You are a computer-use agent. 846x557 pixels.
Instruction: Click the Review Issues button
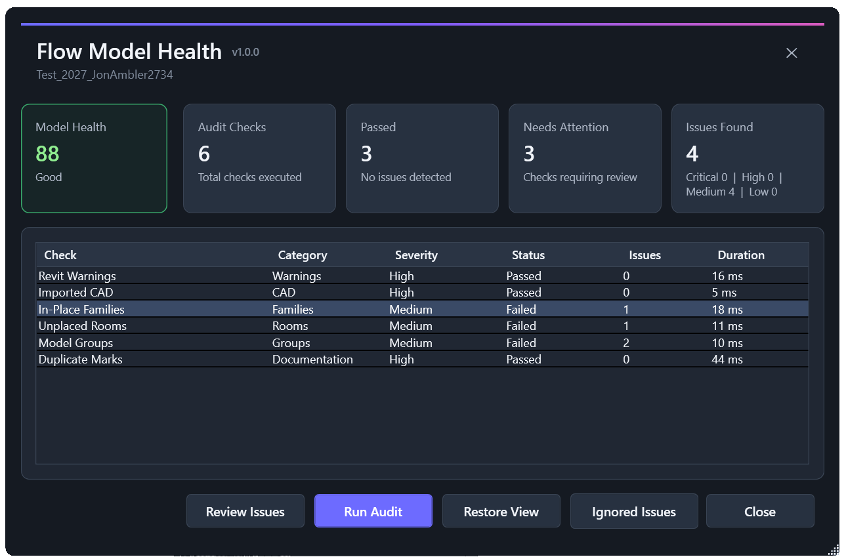[x=245, y=511]
